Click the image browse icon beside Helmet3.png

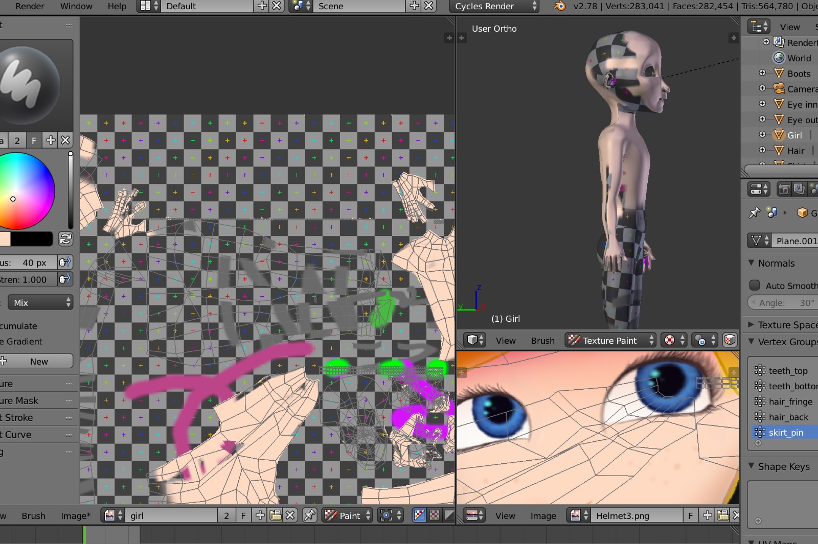(x=579, y=515)
